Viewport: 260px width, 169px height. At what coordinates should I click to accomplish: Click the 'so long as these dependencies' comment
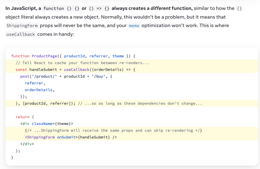click(x=140, y=103)
